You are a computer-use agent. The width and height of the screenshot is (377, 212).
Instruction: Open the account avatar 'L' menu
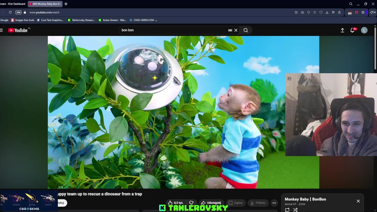[x=364, y=30]
